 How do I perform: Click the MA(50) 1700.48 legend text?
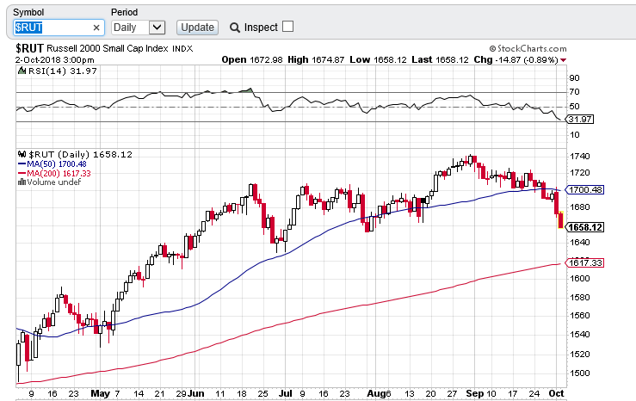click(x=57, y=163)
